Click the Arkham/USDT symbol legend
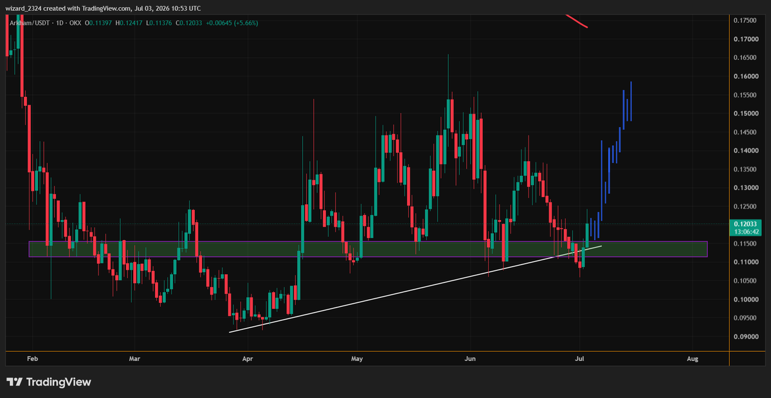Screen dimensions: 771x398 coord(30,23)
